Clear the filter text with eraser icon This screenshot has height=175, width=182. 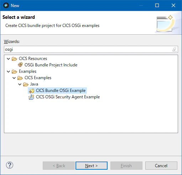(174, 49)
